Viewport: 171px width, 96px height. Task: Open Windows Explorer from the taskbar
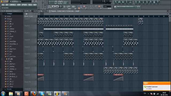tap(11, 94)
